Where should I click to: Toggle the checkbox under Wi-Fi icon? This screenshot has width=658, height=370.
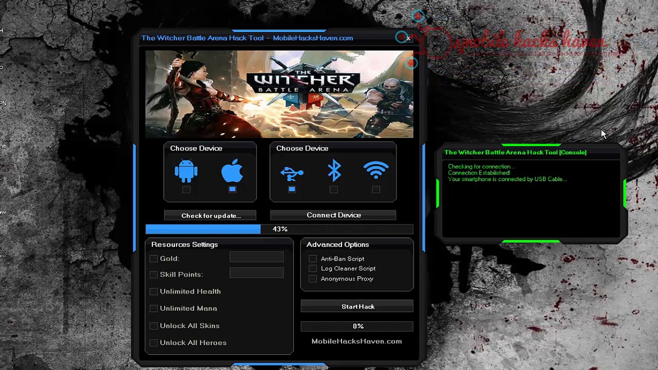[376, 189]
